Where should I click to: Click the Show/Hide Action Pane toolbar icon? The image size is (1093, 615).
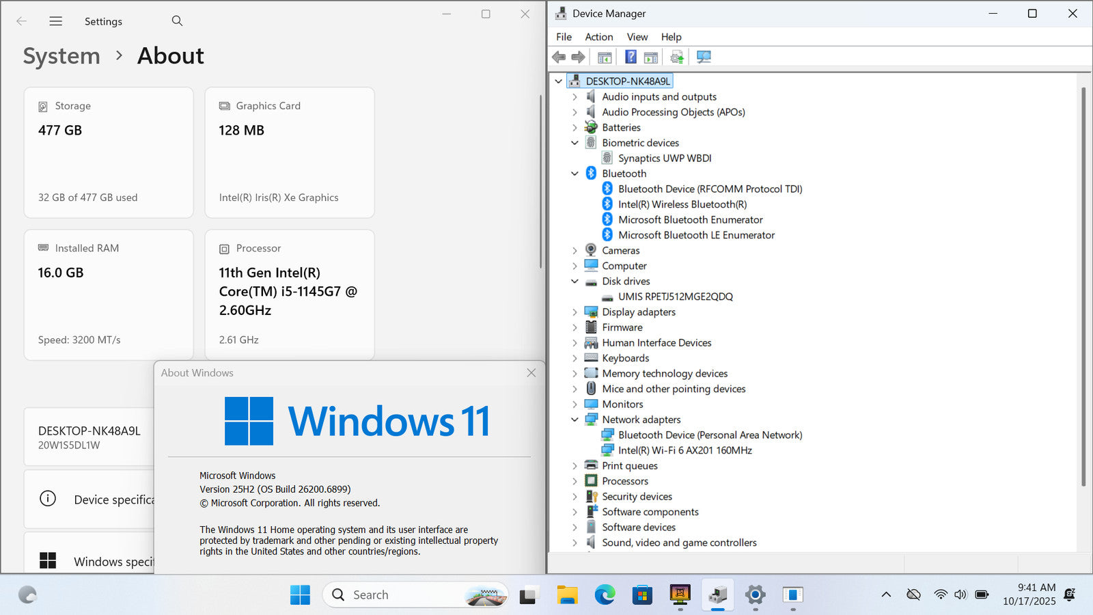click(x=651, y=57)
